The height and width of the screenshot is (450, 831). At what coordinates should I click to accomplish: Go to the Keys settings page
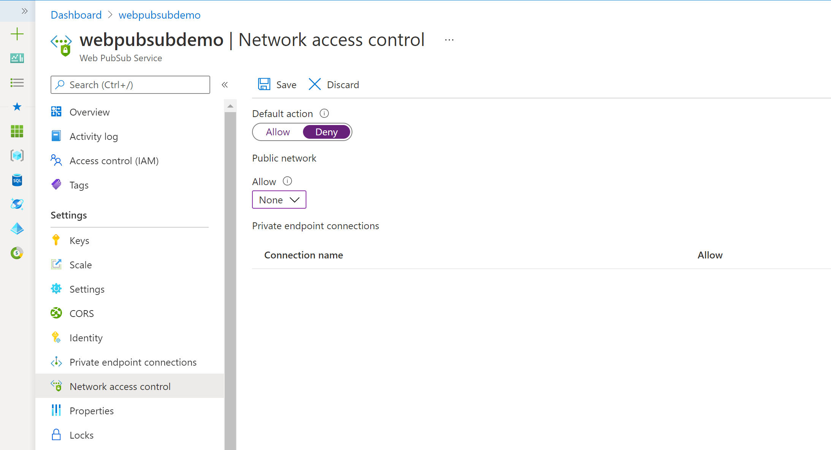[x=79, y=241]
